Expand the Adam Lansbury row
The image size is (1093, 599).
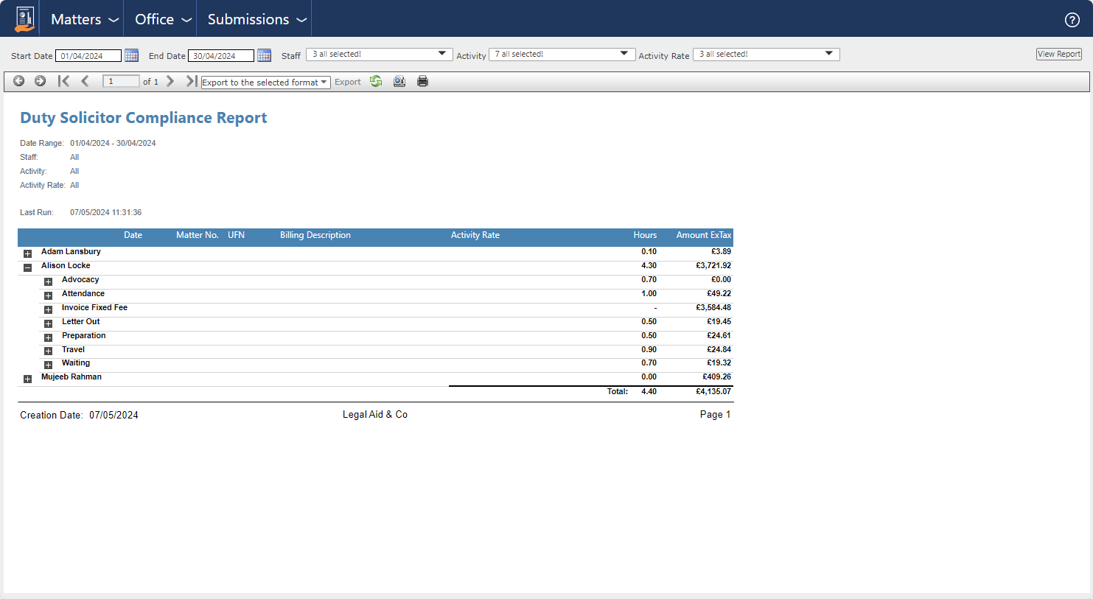[x=27, y=253]
